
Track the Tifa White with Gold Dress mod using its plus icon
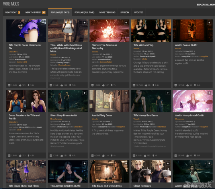pyautogui.click(x=84, y=23)
